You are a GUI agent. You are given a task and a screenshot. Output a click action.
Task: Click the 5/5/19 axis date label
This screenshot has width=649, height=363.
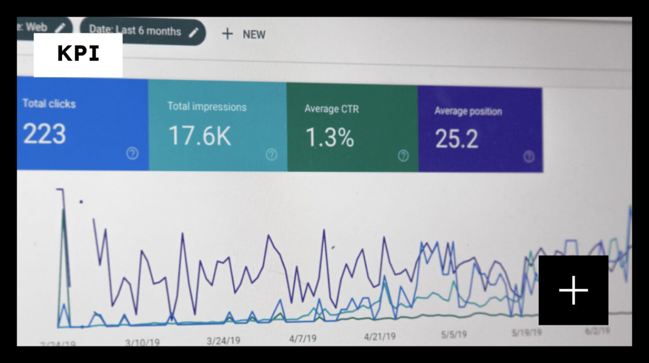click(454, 335)
